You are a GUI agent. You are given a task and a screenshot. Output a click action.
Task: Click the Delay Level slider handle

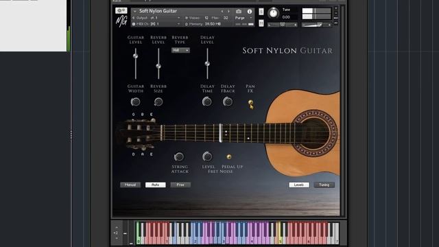click(207, 64)
